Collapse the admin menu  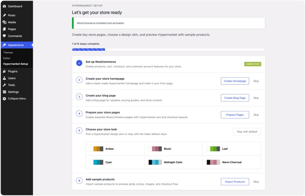tap(17, 99)
